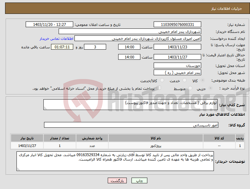Click the goods group field امور تاسیساتی

coord(131,125)
